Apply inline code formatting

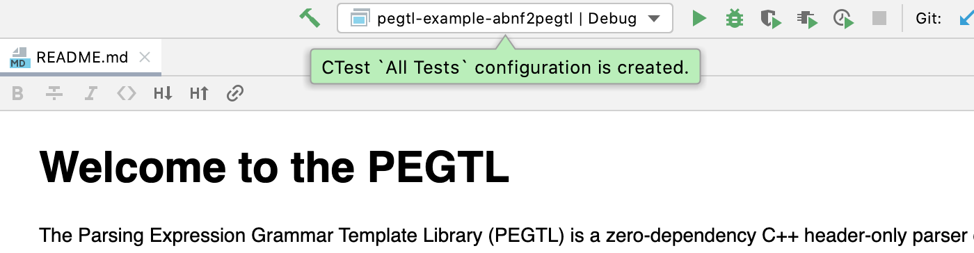tap(126, 93)
